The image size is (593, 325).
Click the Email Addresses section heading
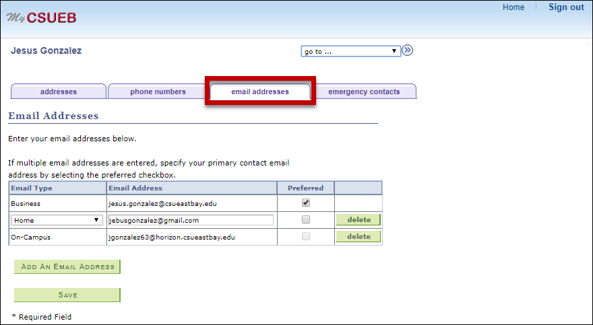tap(53, 116)
